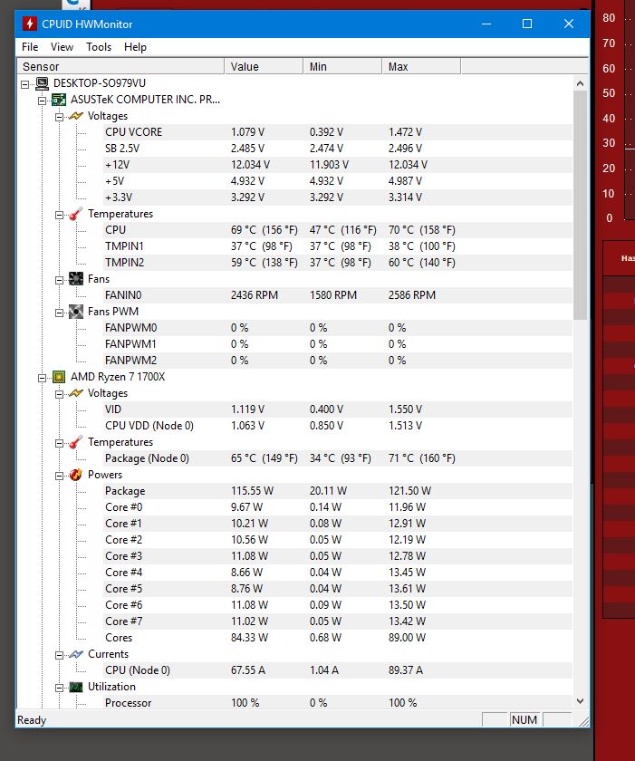Maximize the HWMonitor window

pos(527,24)
